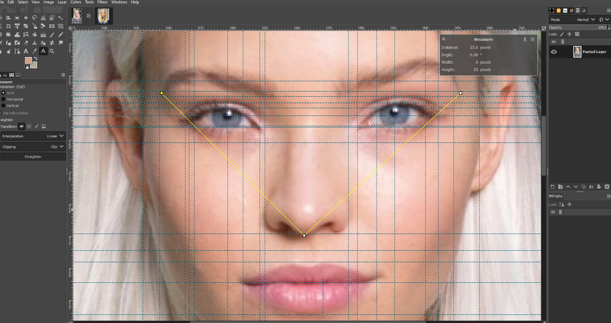611x323 pixels.
Task: Click the Straighten button
Action: pos(33,157)
